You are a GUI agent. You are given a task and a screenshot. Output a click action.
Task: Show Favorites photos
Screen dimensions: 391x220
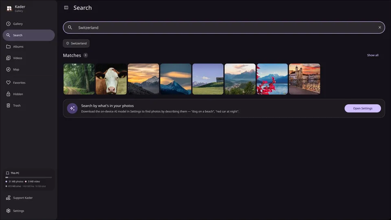click(x=29, y=83)
